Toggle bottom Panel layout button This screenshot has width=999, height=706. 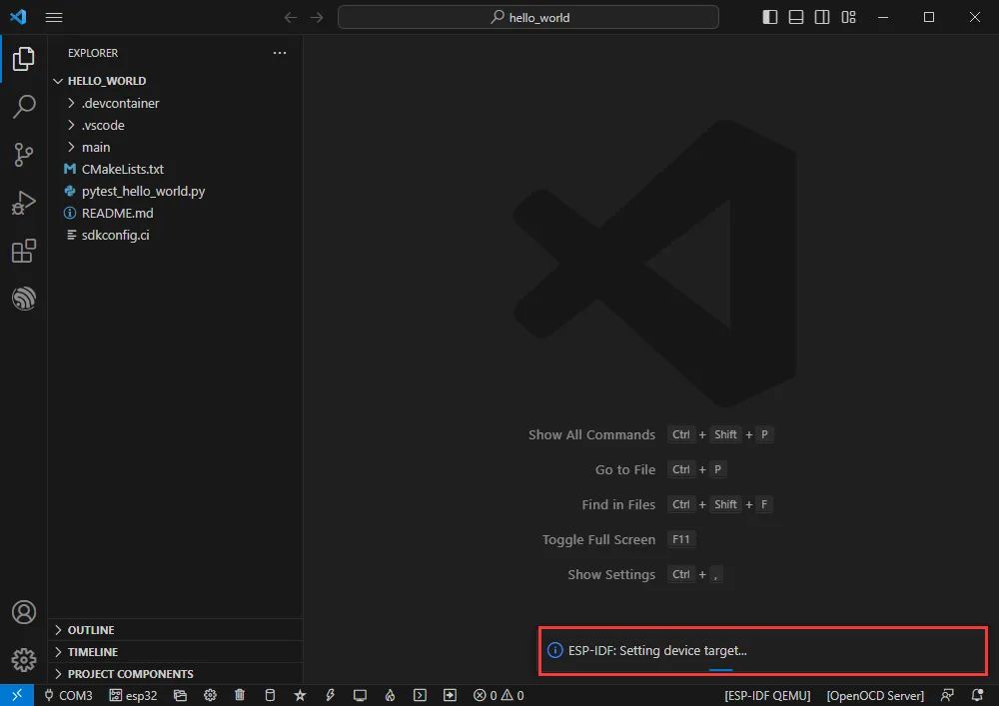[x=796, y=17]
